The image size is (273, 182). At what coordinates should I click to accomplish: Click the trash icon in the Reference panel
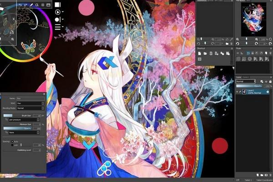(x=232, y=44)
